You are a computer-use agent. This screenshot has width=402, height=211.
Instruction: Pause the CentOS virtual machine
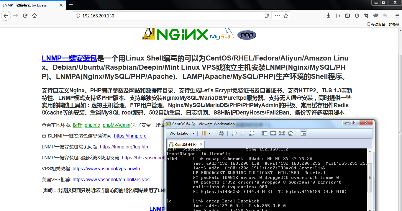coord(204,133)
